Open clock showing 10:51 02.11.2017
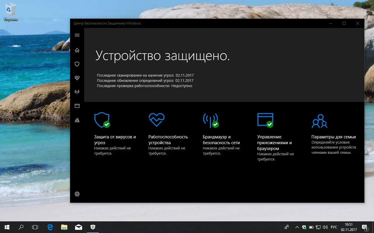The image size is (374, 233). [x=349, y=227]
